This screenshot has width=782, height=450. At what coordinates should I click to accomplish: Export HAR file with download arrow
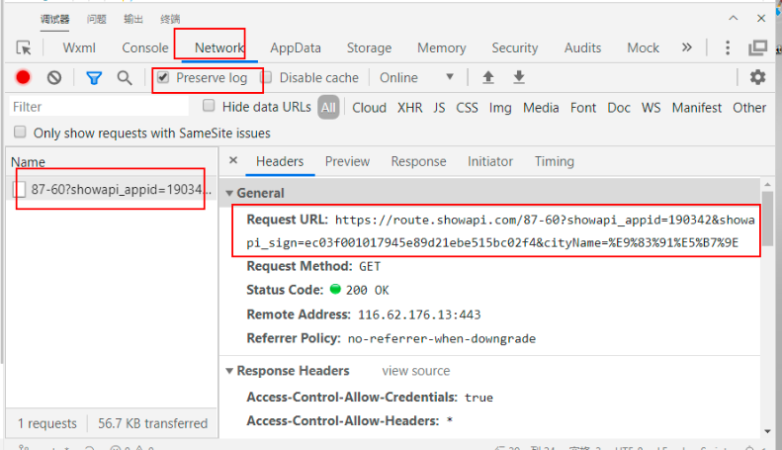pos(519,77)
